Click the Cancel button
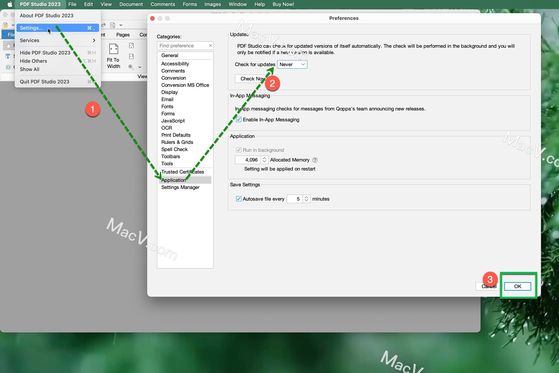The width and height of the screenshot is (559, 373). tap(489, 286)
